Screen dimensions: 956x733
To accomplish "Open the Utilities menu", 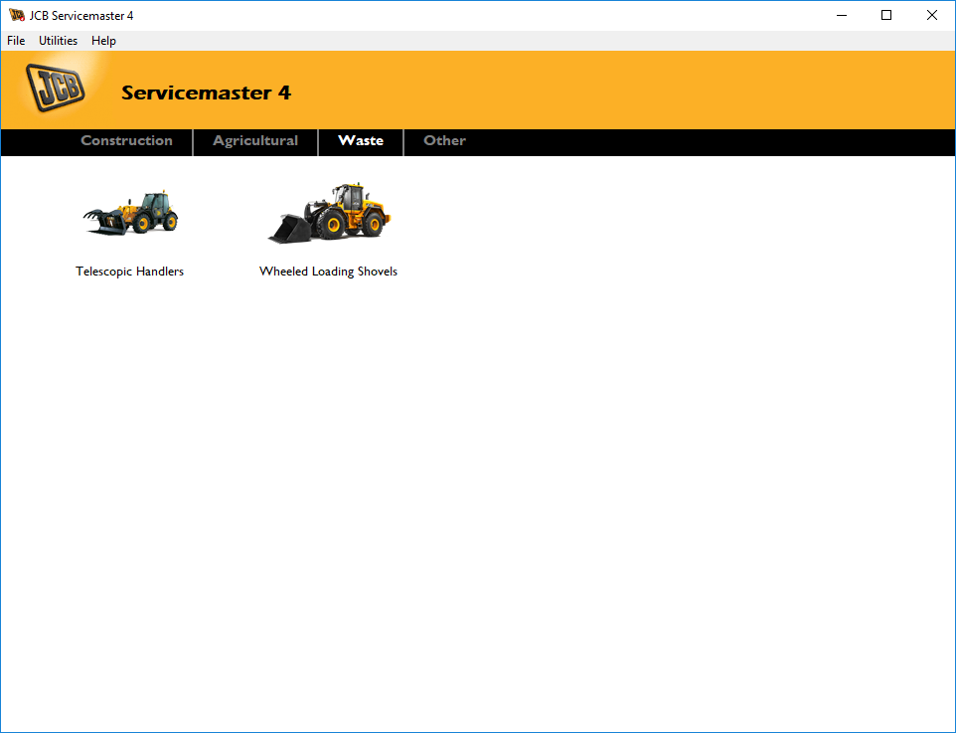I will pyautogui.click(x=58, y=41).
